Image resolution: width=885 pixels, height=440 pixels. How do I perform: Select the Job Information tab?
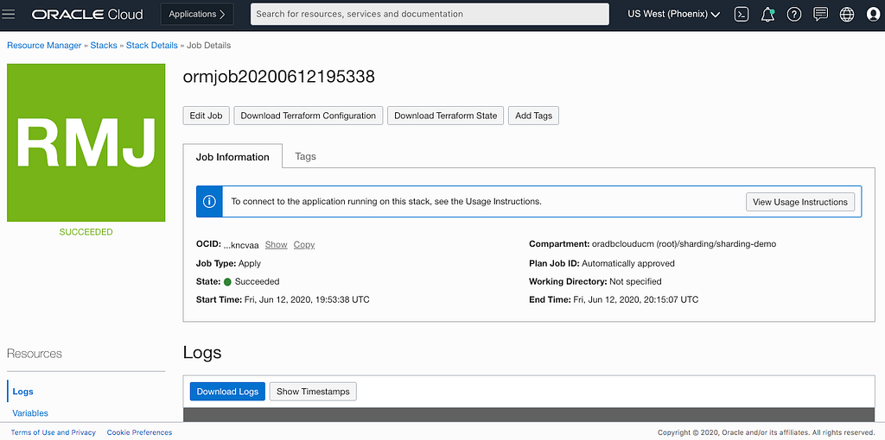coord(232,156)
